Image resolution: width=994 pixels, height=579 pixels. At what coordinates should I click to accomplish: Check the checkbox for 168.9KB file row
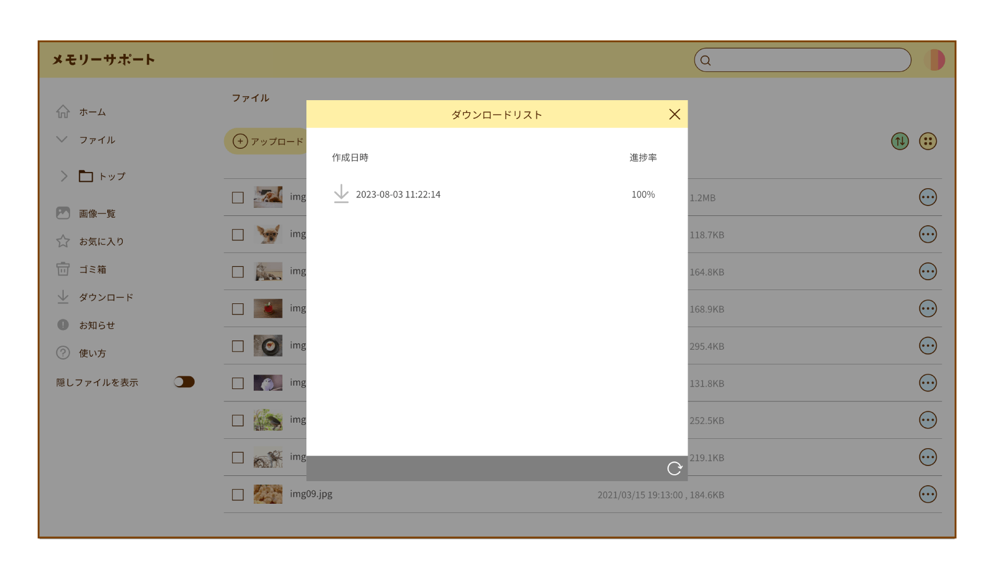click(237, 309)
